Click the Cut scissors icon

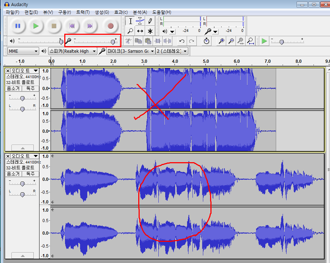(128, 41)
